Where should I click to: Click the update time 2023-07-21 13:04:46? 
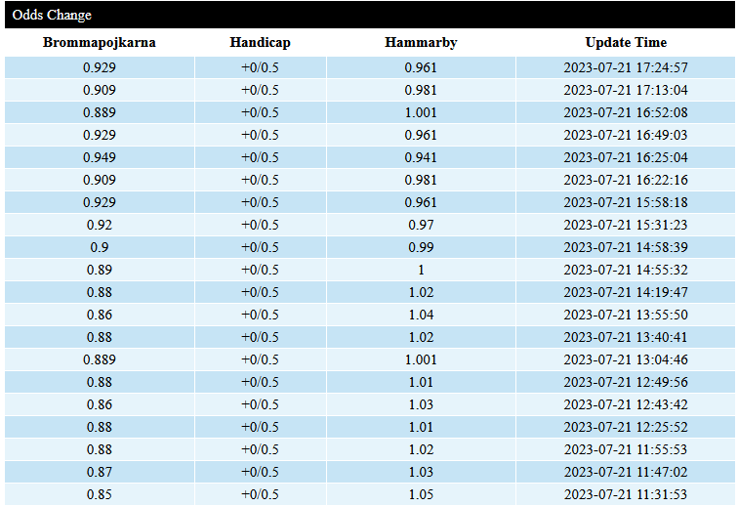coord(626,359)
